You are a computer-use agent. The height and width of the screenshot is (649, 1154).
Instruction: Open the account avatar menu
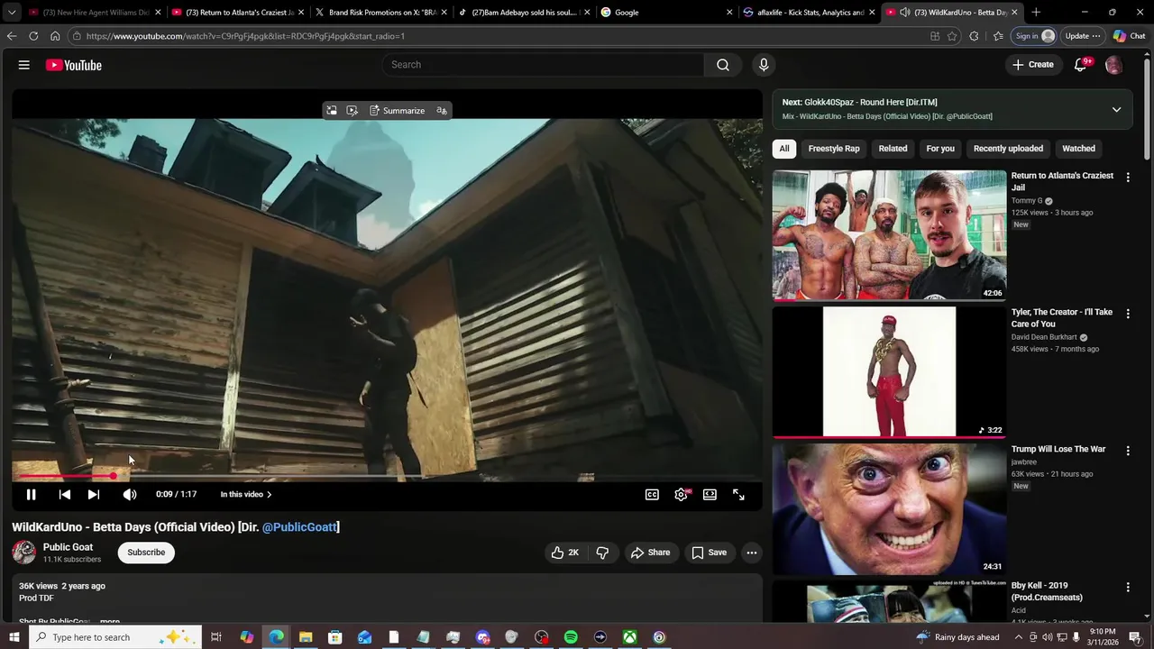1113,65
